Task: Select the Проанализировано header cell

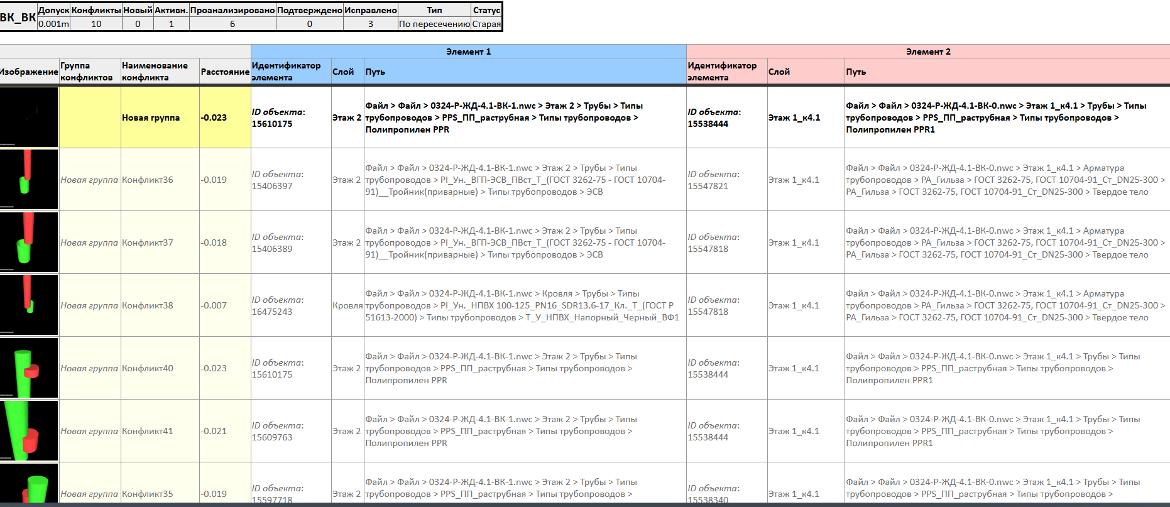Action: pyautogui.click(x=232, y=10)
